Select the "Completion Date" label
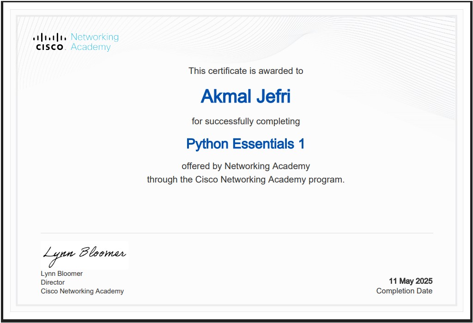Screen dimensions: 473x323 tap(405, 291)
